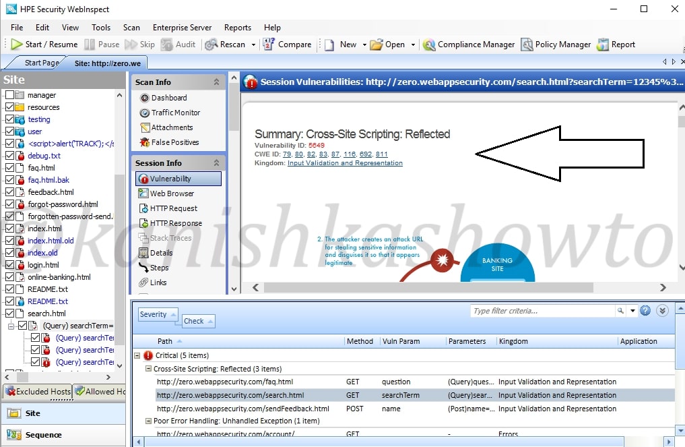The height and width of the screenshot is (447, 685).
Task: Click the Open folder toolbar button
Action: click(387, 44)
